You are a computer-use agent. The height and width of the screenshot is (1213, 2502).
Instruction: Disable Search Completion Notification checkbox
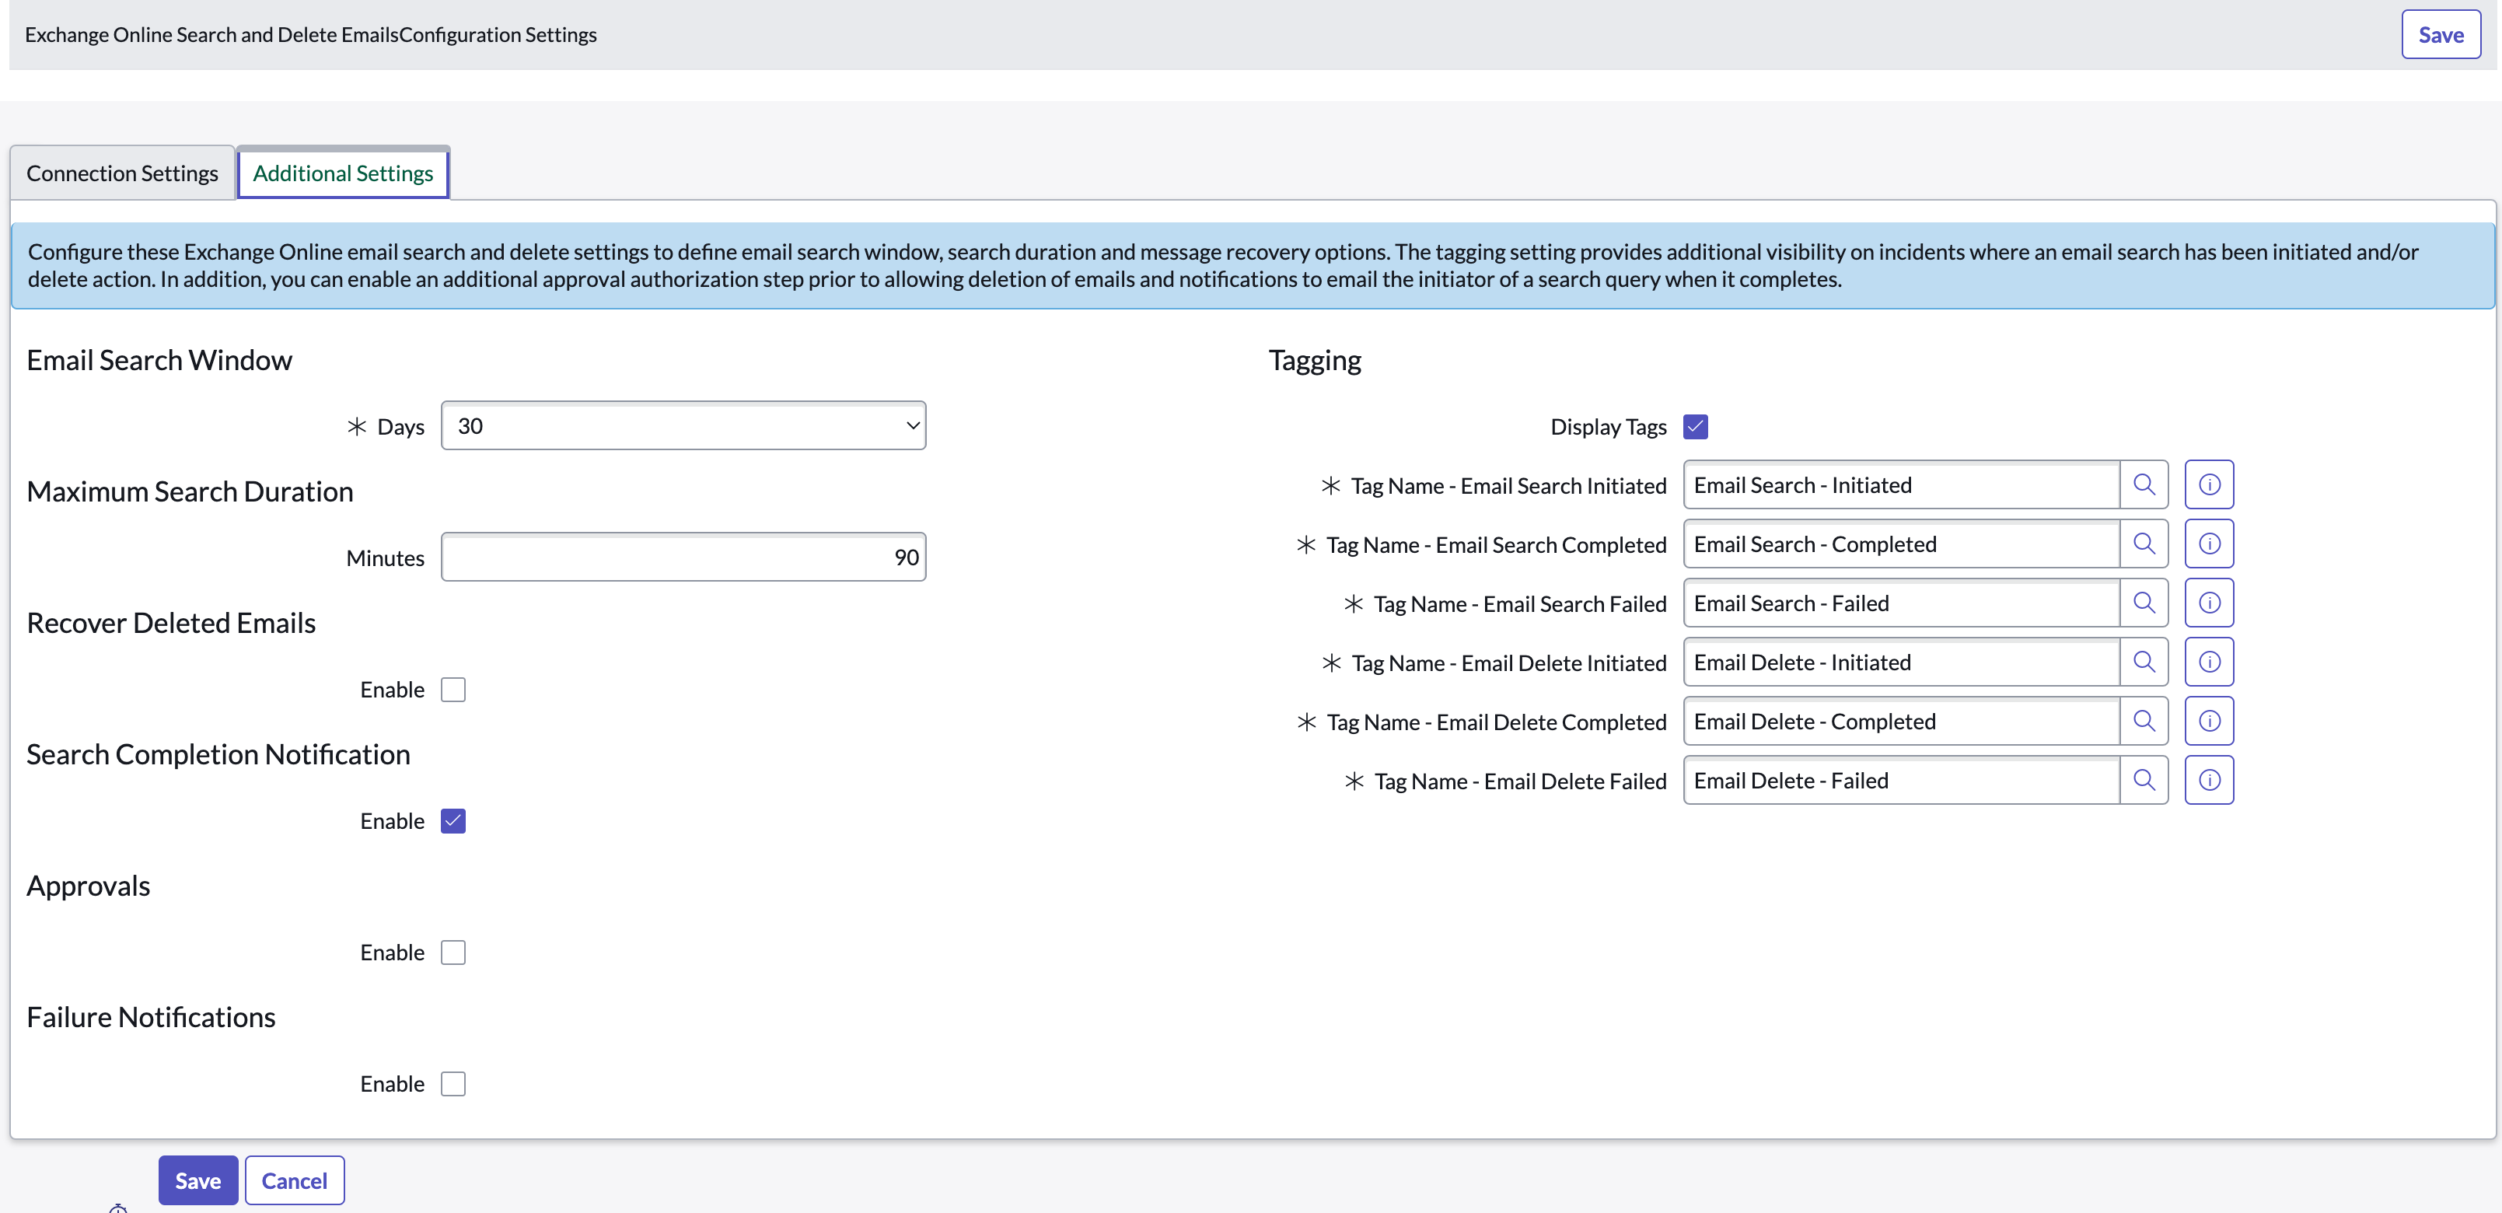tap(453, 822)
